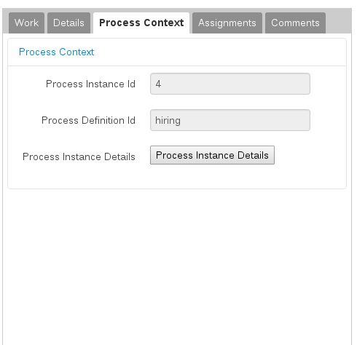Viewport: 357px width, 345px height.
Task: Click panel header right of Process Context
Action: [219, 52]
